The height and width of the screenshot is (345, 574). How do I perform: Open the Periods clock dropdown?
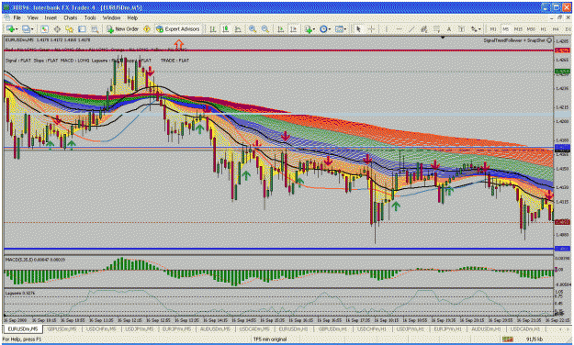(324, 28)
